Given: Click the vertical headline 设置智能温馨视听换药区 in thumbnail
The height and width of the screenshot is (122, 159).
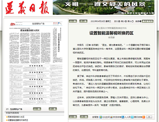Looking at the screenshot, I should click(x=59, y=42).
